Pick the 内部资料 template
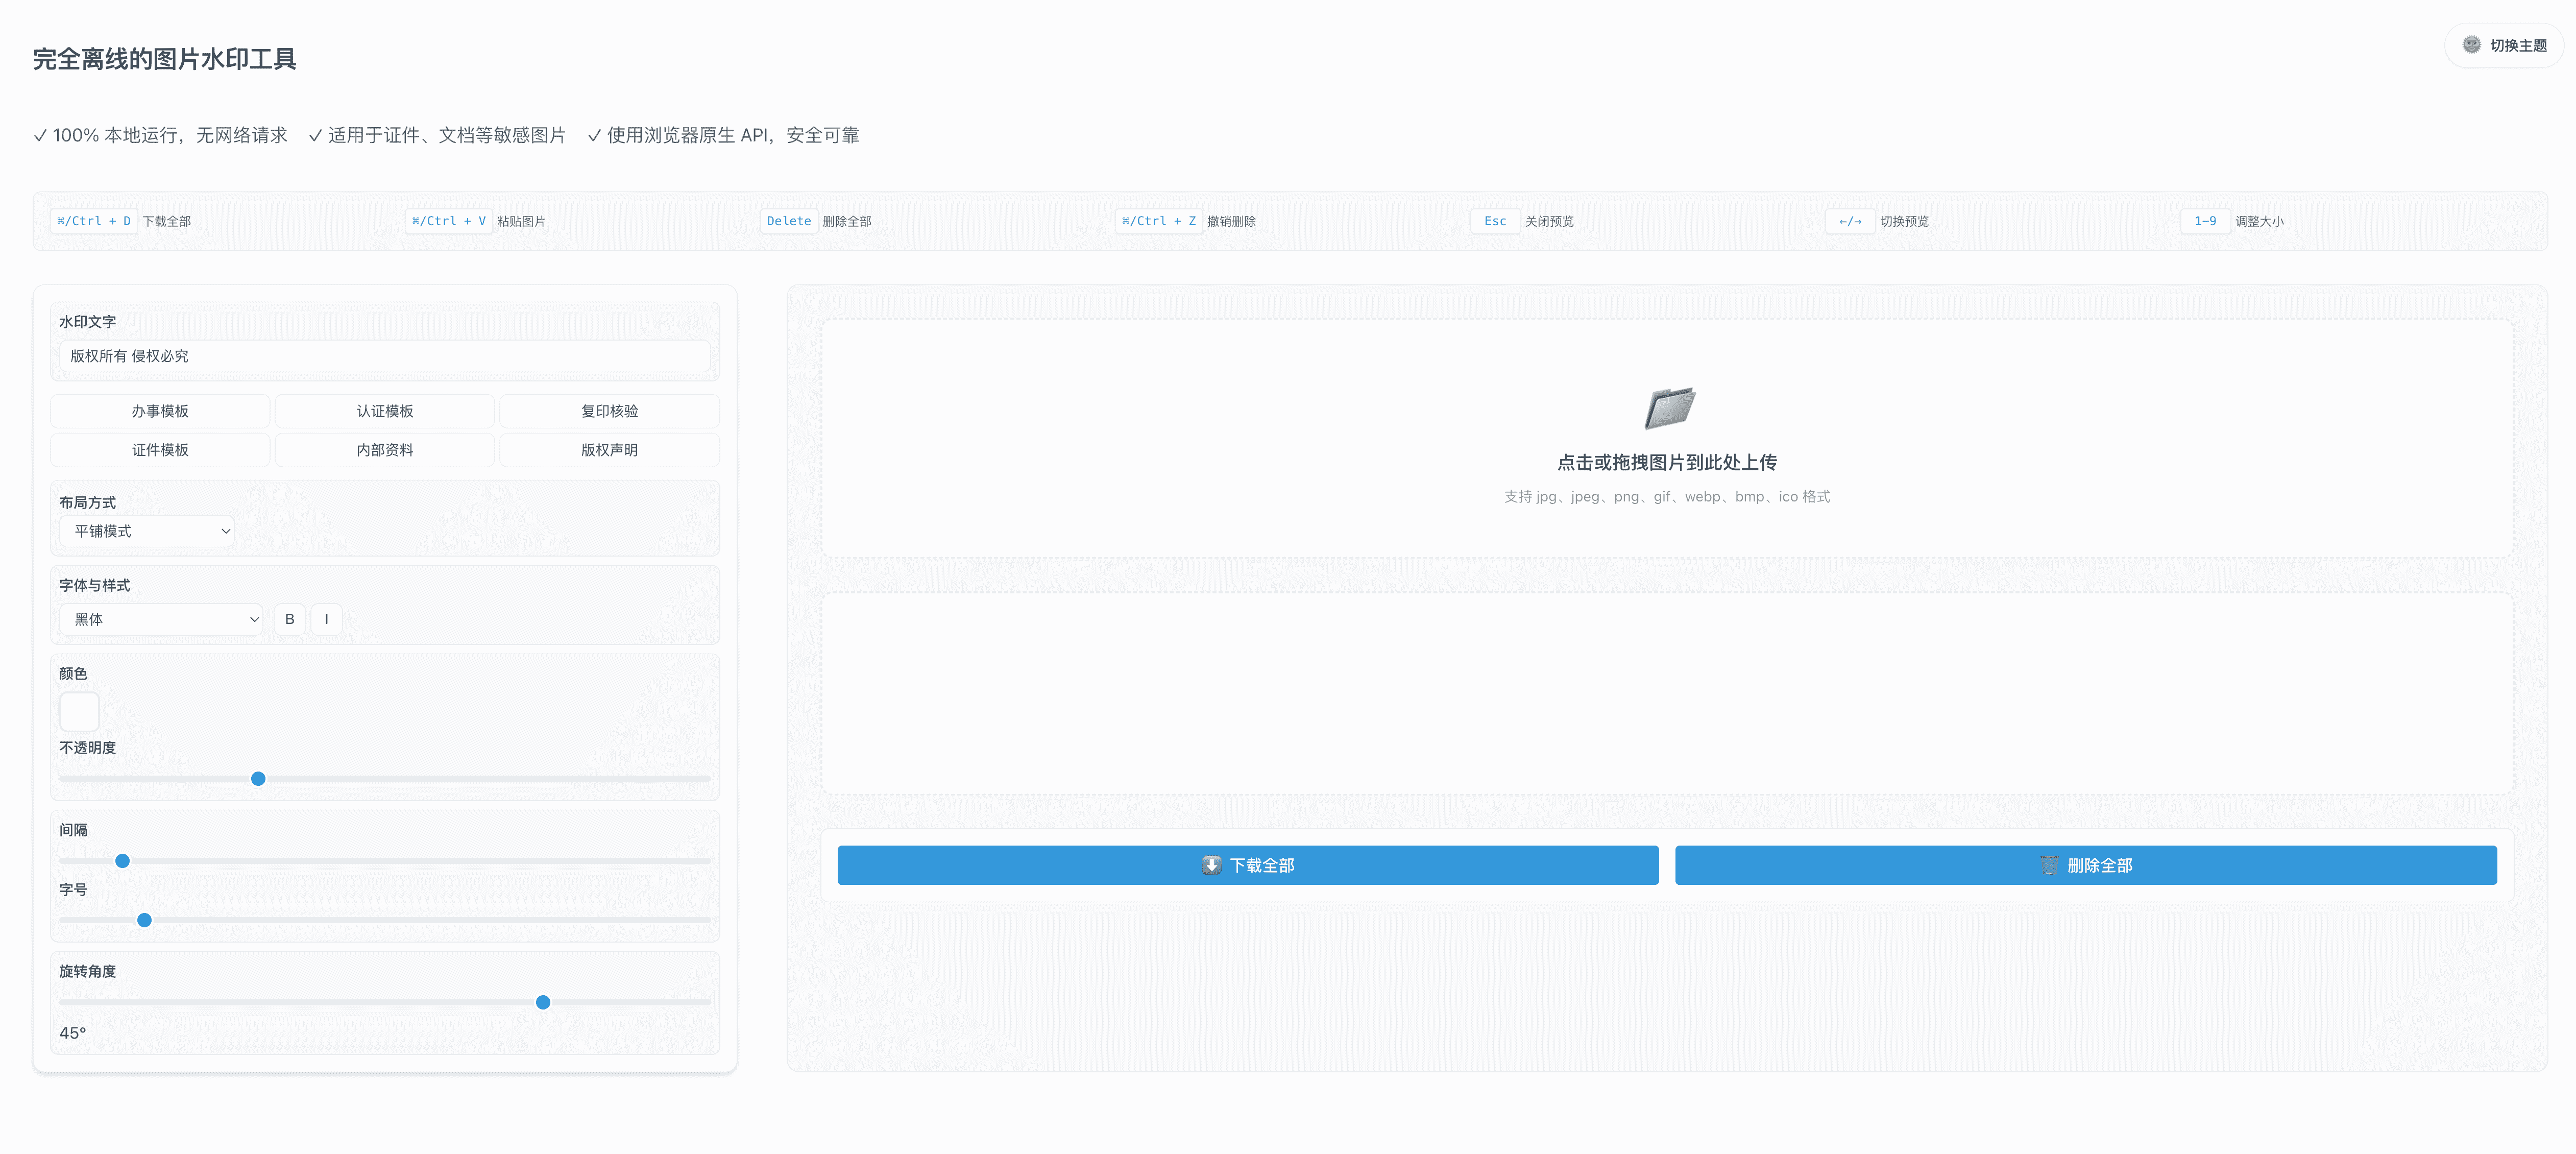This screenshot has height=1154, width=2576. coord(385,450)
